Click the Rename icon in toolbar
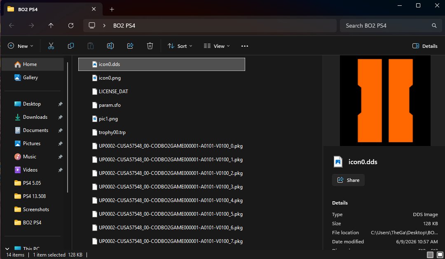 coord(110,46)
